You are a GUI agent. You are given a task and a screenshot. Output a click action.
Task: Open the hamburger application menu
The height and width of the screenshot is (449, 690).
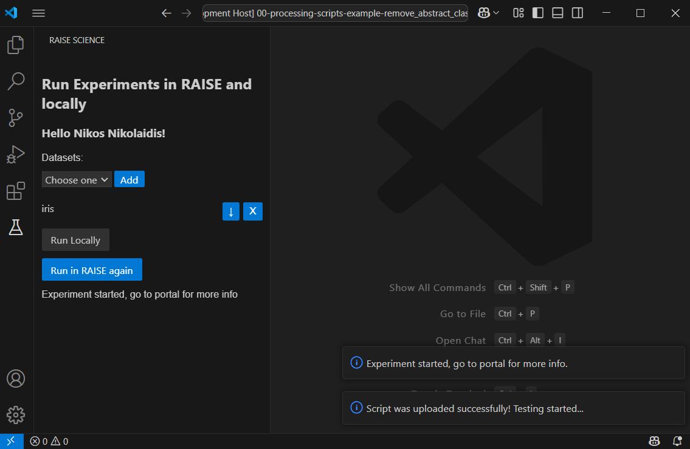point(39,13)
